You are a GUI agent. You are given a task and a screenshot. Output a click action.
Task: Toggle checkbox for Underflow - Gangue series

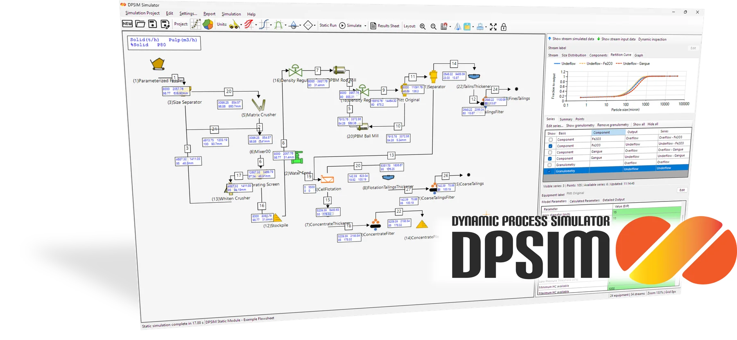click(x=549, y=159)
